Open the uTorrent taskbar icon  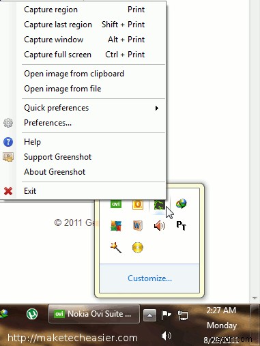32,314
